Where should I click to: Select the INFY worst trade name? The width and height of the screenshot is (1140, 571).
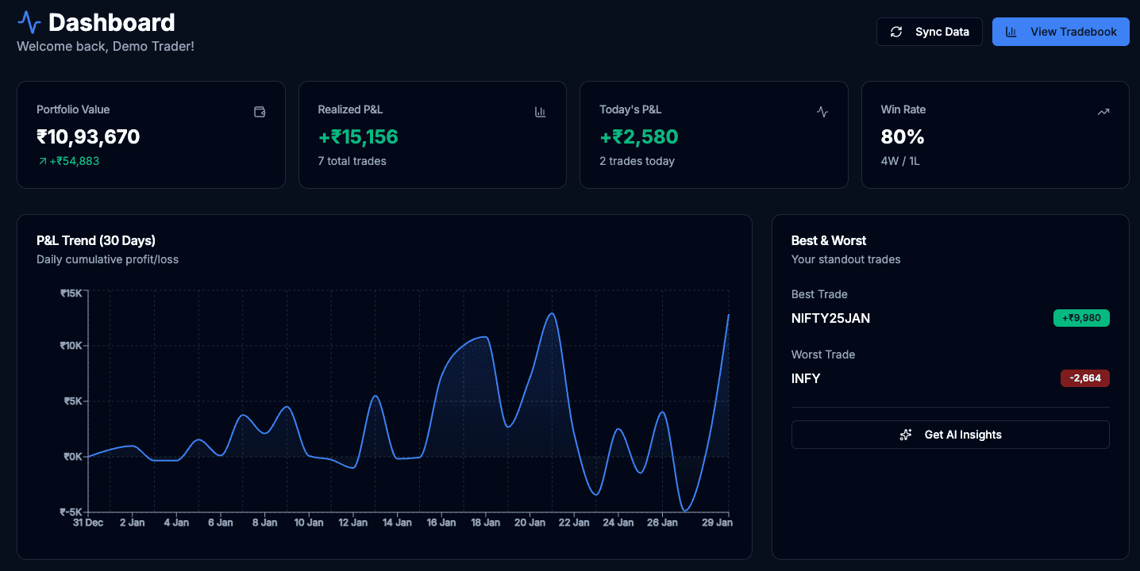(x=806, y=378)
